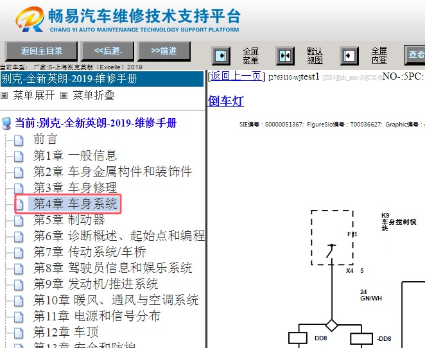
Task: Collapse the menu tree with 菜单折叠 icon
Action: point(64,96)
